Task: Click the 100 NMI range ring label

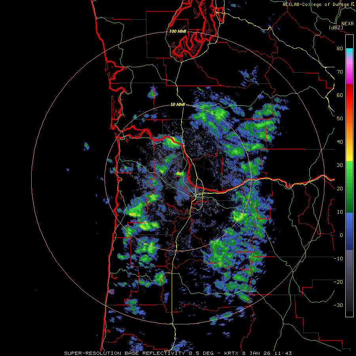Action: (x=178, y=31)
